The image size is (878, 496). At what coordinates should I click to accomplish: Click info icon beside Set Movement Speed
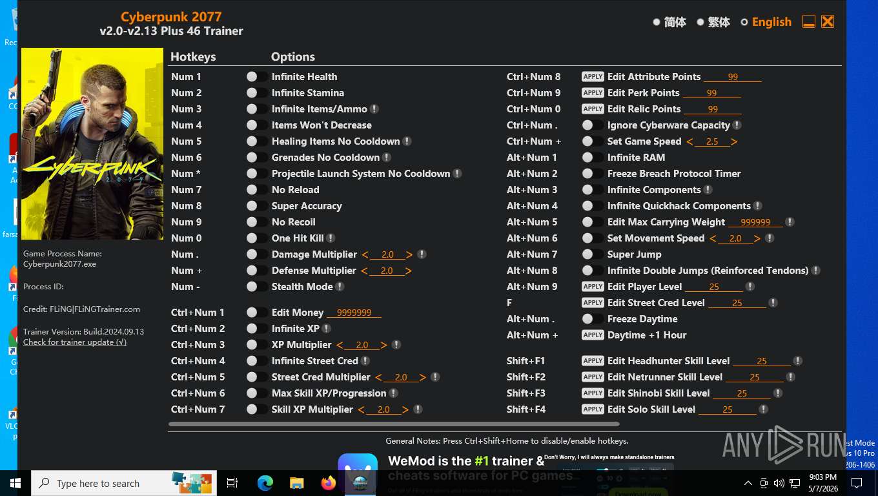(769, 238)
